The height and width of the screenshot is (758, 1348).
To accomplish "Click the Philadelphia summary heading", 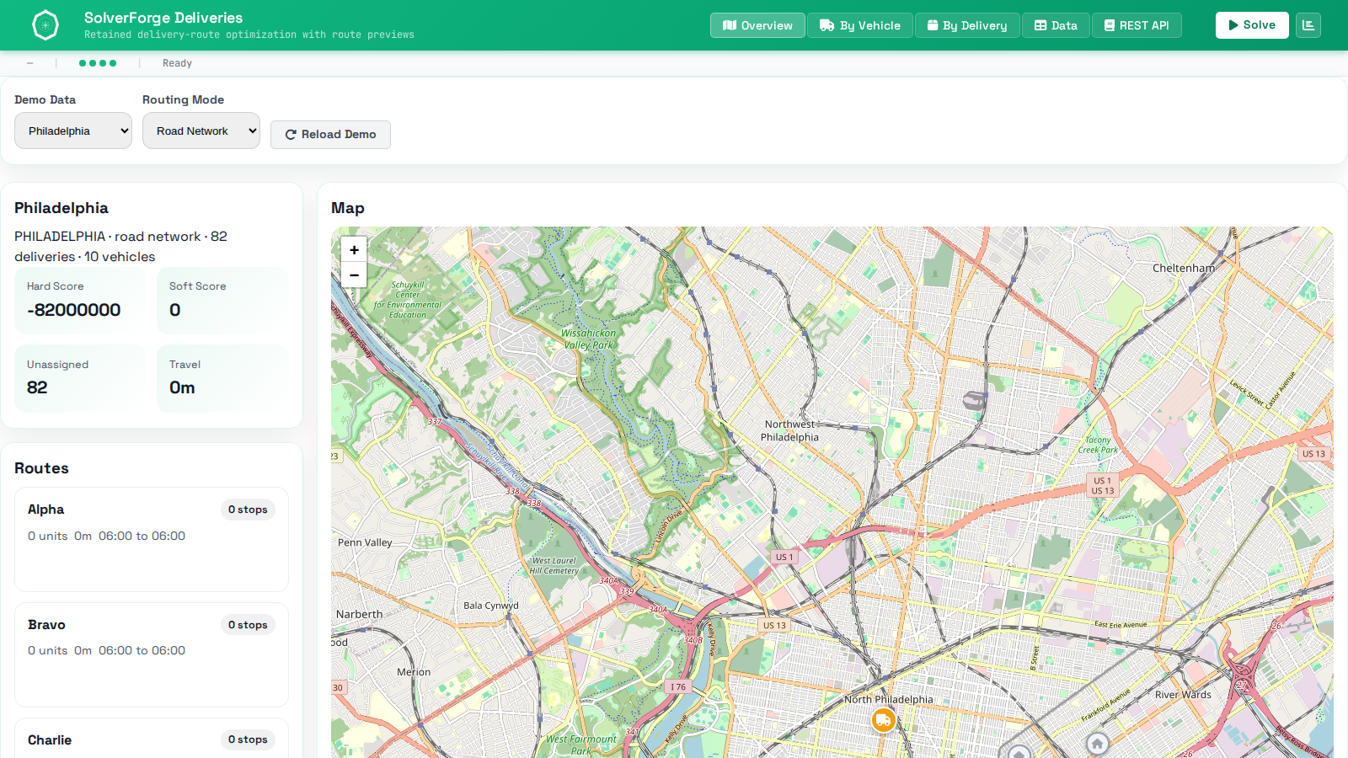I will pos(62,208).
